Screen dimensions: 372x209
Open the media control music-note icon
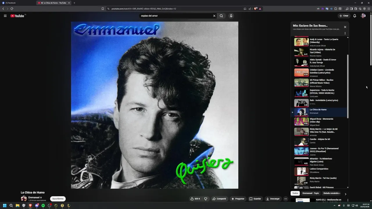pyautogui.click(x=347, y=9)
